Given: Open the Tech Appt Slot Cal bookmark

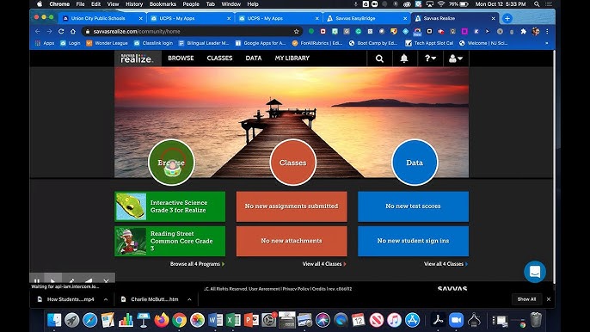Looking at the screenshot, I should 429,43.
